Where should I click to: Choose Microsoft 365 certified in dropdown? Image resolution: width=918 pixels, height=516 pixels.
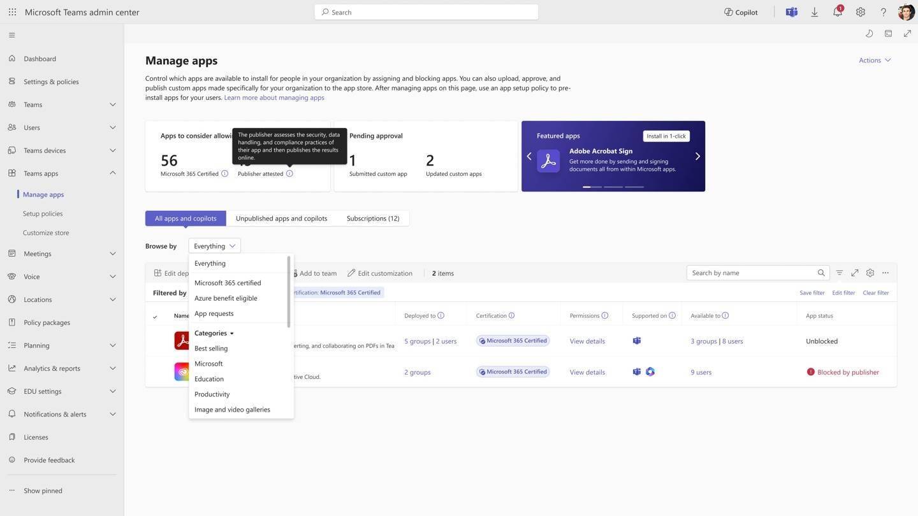(x=228, y=283)
